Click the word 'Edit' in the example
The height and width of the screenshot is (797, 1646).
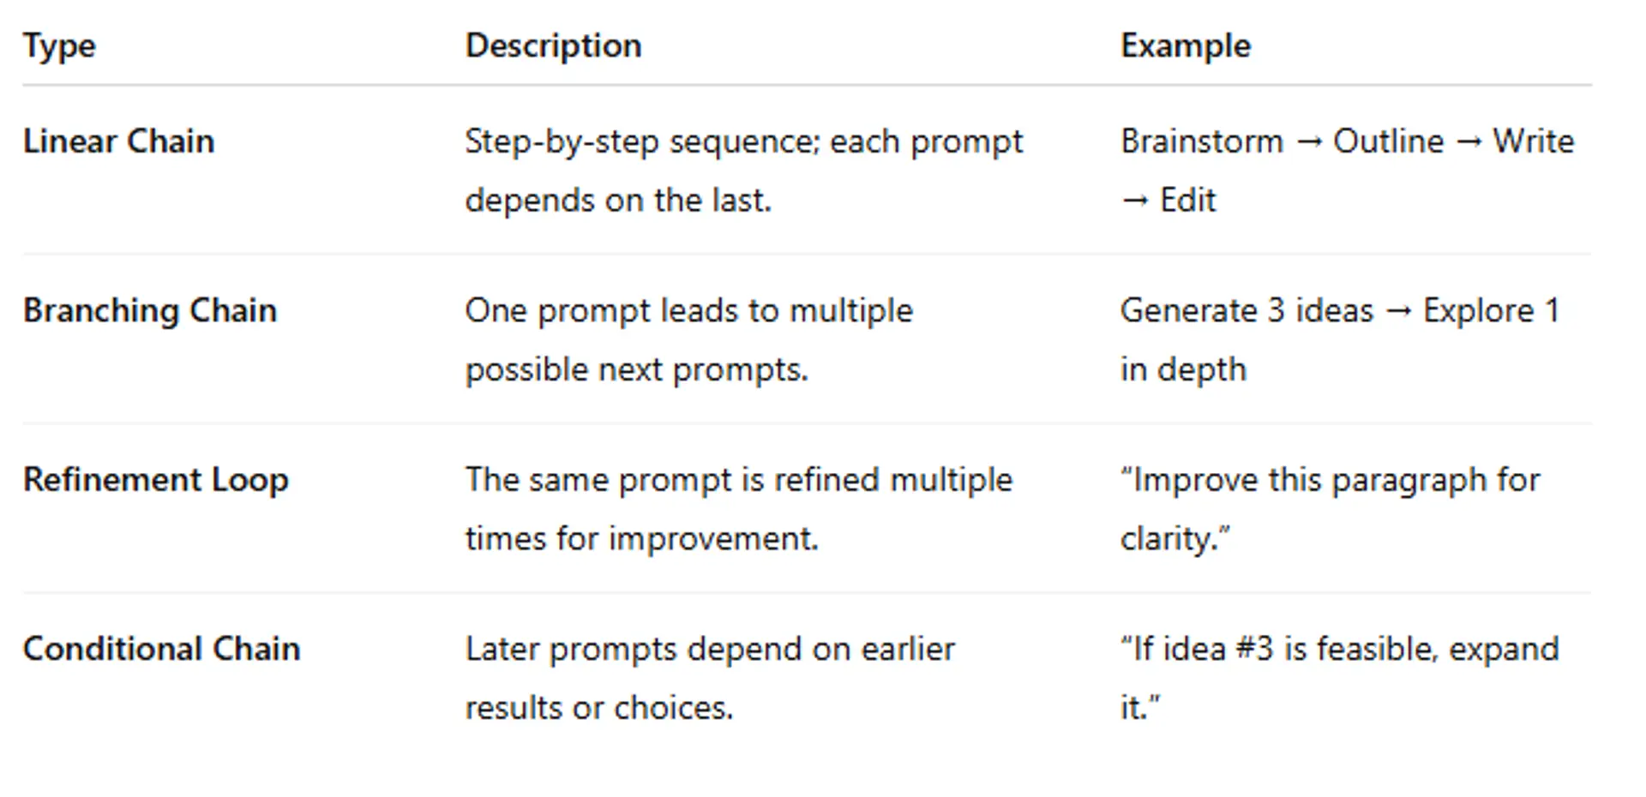click(x=1187, y=201)
